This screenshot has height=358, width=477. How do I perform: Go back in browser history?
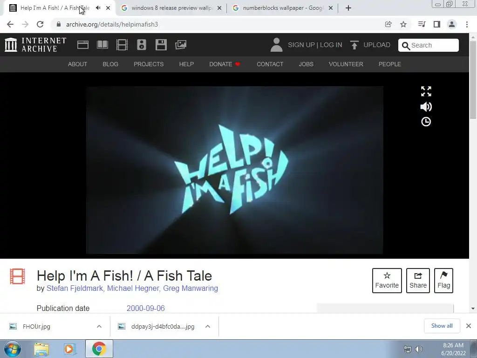10,24
